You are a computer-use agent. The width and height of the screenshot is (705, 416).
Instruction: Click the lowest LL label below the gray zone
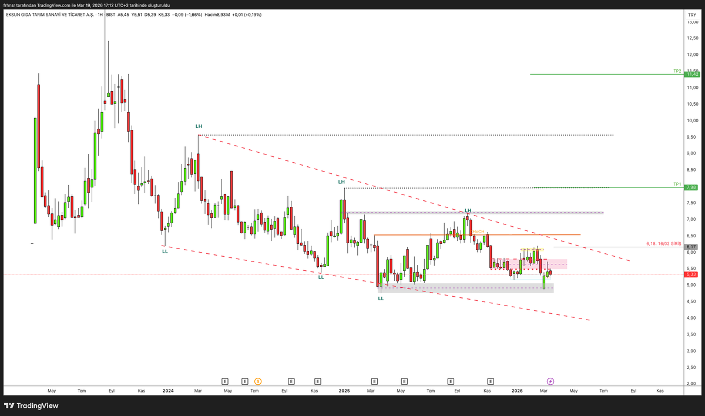pyautogui.click(x=381, y=298)
